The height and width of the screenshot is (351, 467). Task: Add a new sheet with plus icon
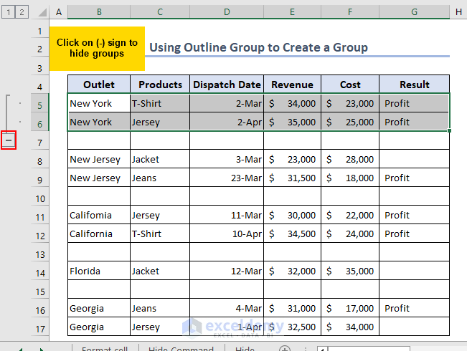(x=284, y=350)
